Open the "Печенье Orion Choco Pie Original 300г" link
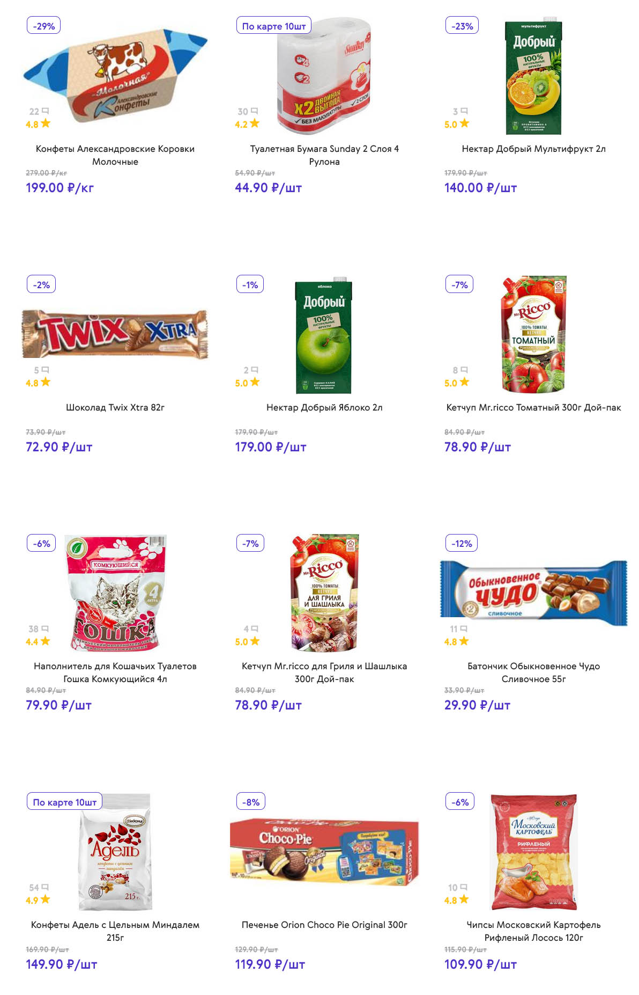The height and width of the screenshot is (995, 639). (x=324, y=925)
